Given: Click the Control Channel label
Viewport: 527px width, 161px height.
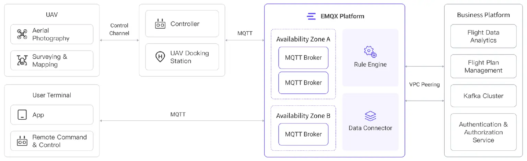Looking at the screenshot, I should (119, 29).
